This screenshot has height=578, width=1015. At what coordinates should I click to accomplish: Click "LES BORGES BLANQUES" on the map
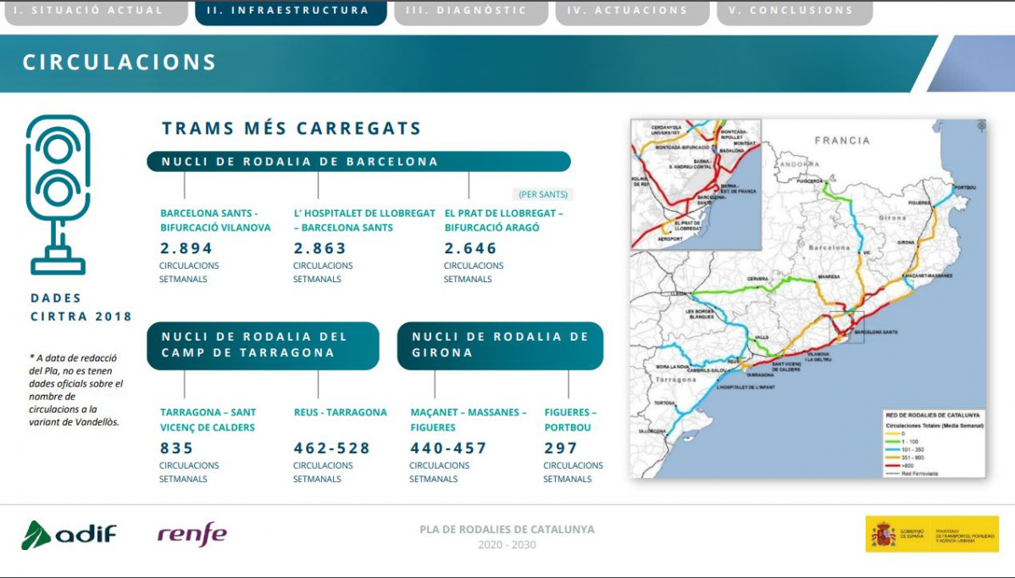point(700,314)
